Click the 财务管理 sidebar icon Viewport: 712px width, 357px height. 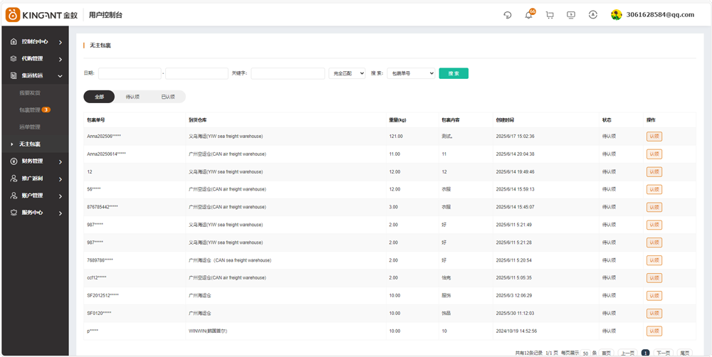[14, 161]
